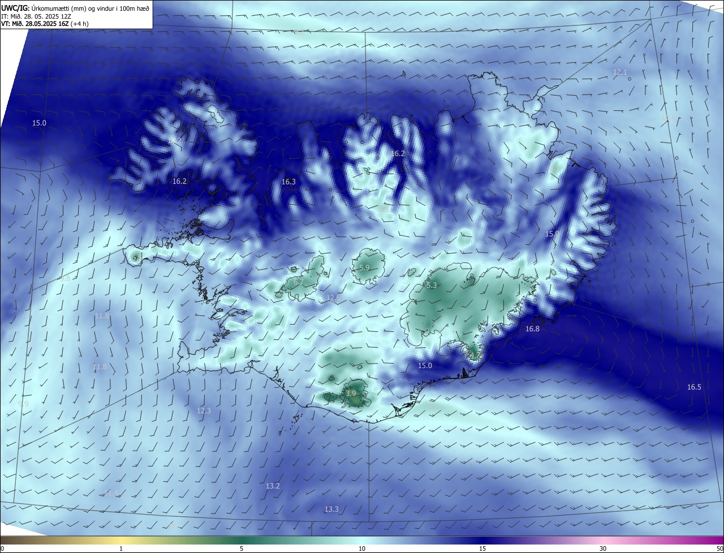
Task: Click the 3.9 value on Mýrdalsjökull glacier
Action: pyautogui.click(x=351, y=394)
